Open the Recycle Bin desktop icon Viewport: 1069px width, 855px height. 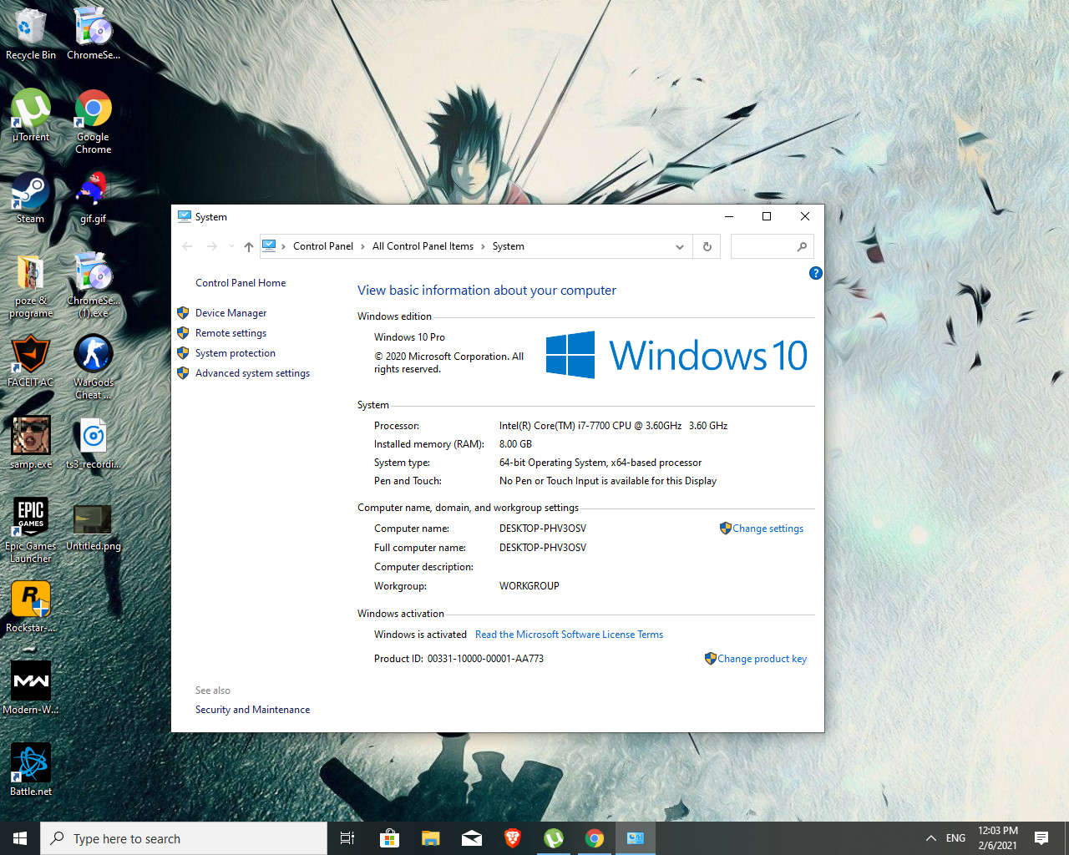[x=31, y=33]
